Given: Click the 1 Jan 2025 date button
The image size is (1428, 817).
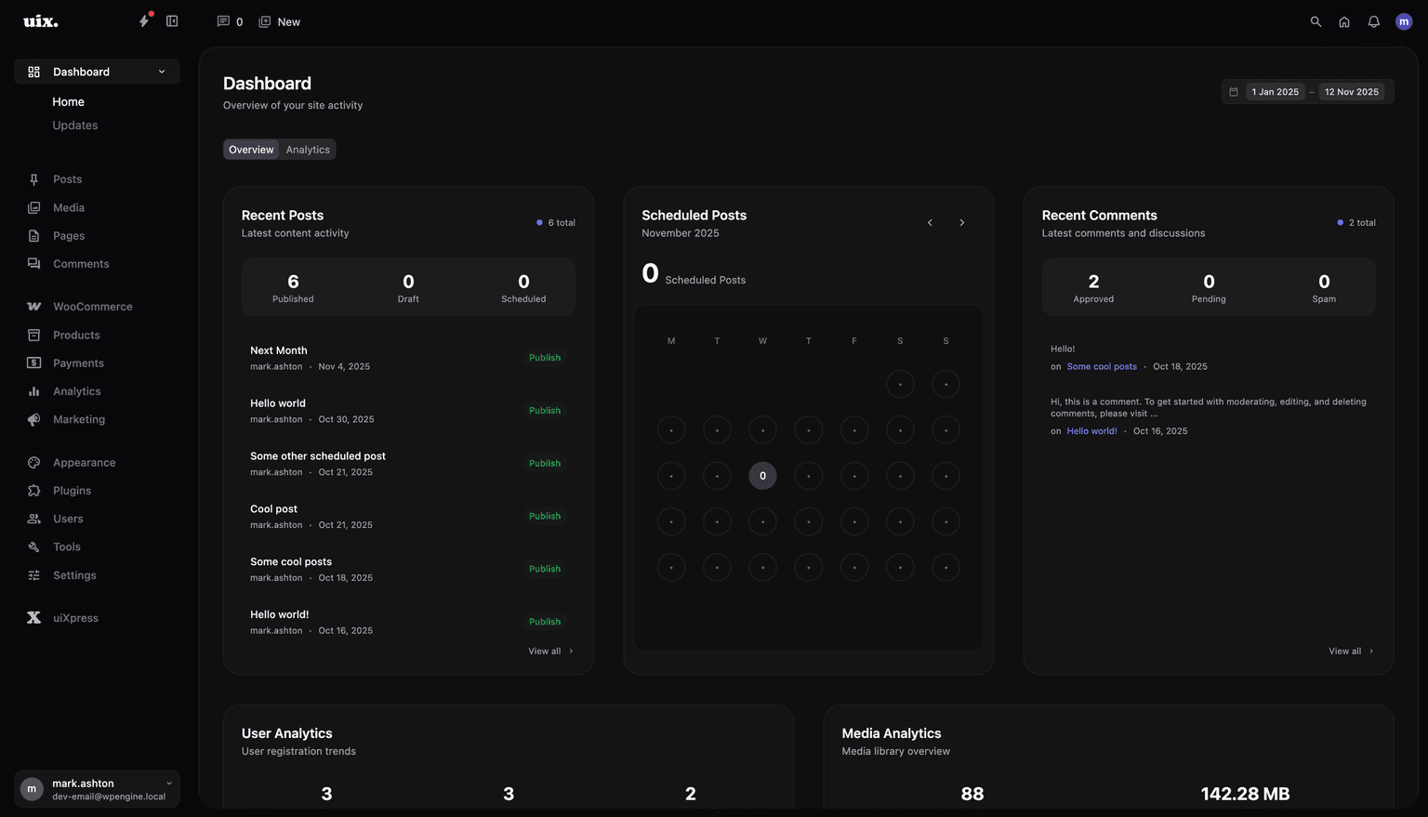Looking at the screenshot, I should coord(1275,91).
